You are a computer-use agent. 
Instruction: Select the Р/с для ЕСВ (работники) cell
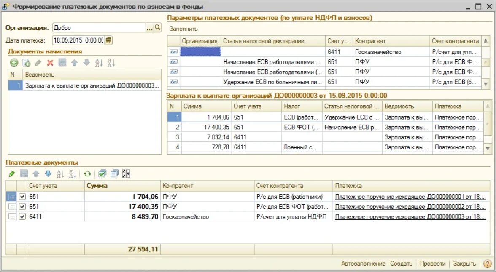point(293,197)
